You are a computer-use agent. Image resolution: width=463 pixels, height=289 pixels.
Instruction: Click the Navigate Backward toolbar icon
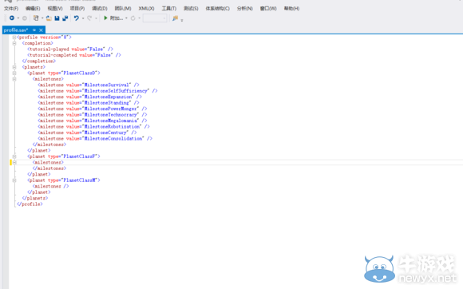(12, 18)
